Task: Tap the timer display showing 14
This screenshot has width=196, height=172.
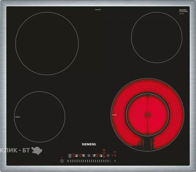Action: click(114, 155)
